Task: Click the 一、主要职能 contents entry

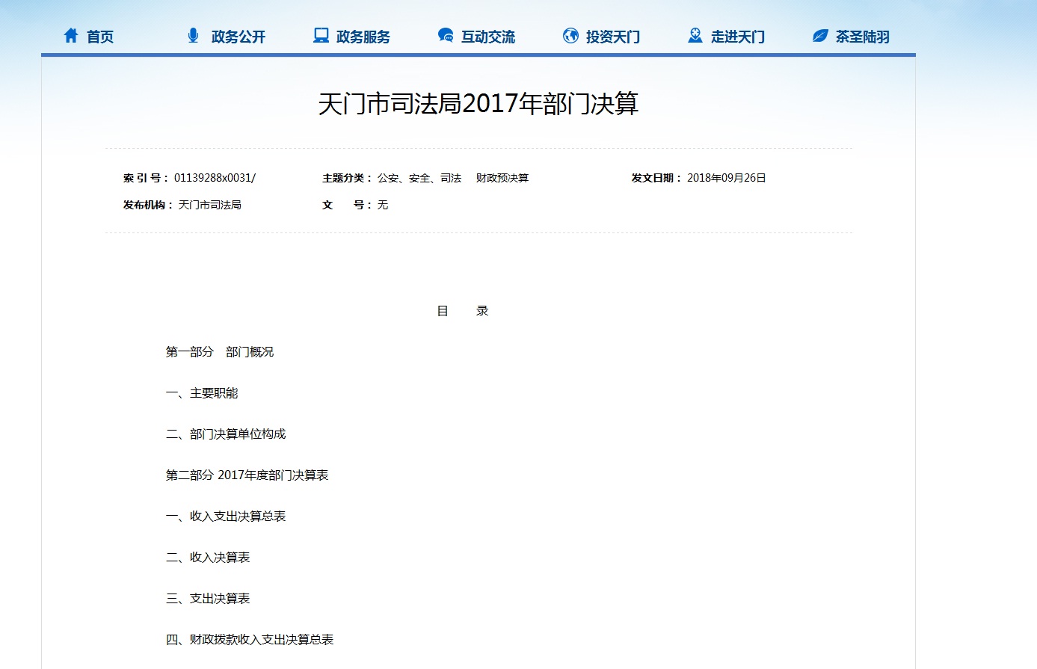Action: 202,393
